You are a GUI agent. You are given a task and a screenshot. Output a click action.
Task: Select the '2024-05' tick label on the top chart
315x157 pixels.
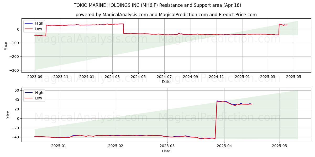point(138,77)
